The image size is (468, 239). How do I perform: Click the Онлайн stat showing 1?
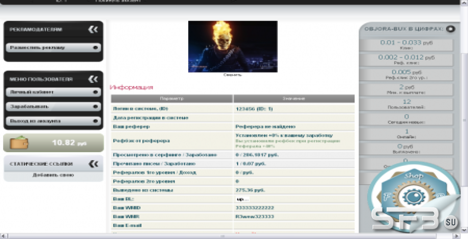point(406,134)
